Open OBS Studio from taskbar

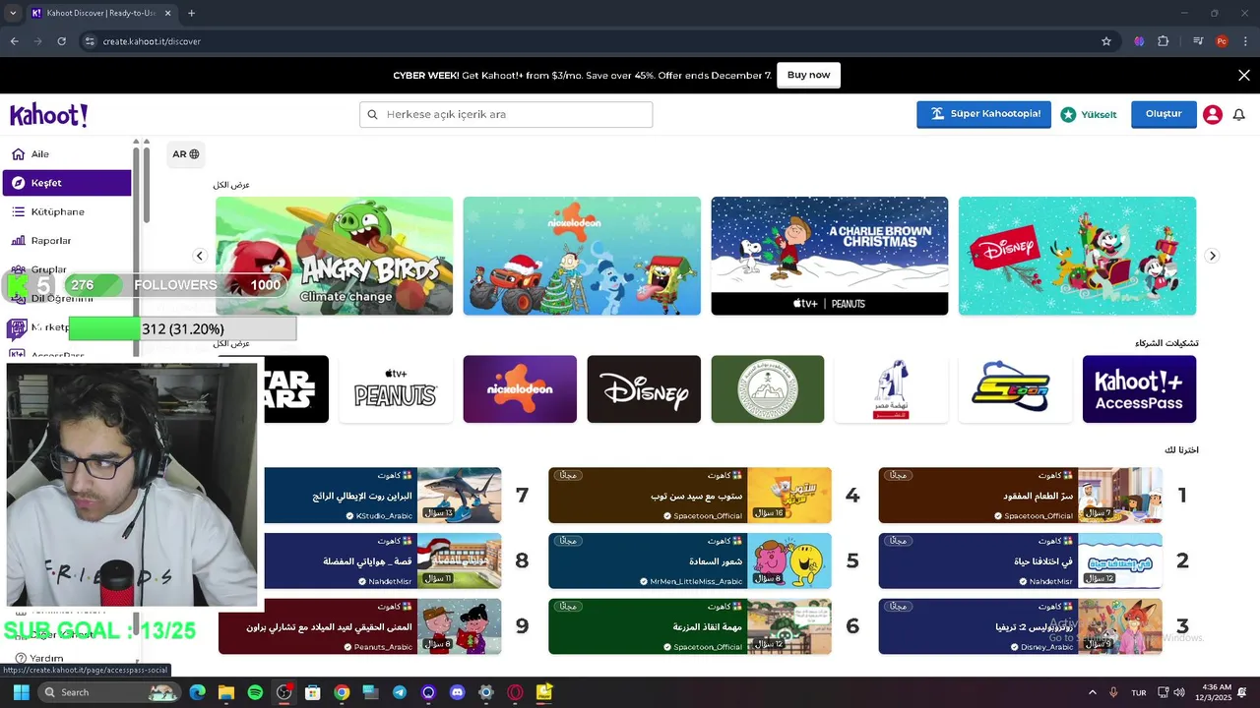point(284,692)
